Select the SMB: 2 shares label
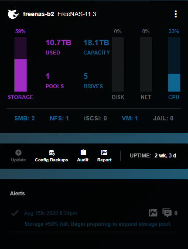 (24, 118)
